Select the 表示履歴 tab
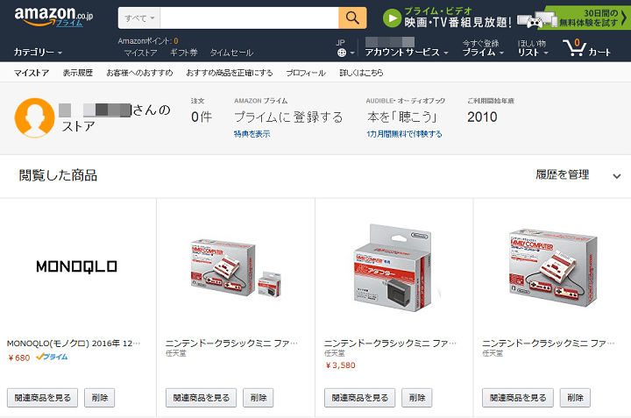 pos(78,73)
